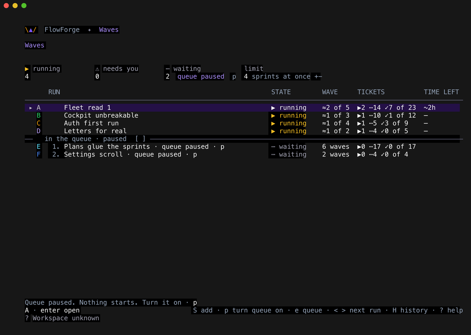Click the letter B badge of Cockpit unbreakable
This screenshot has height=335, width=471.
(38, 115)
